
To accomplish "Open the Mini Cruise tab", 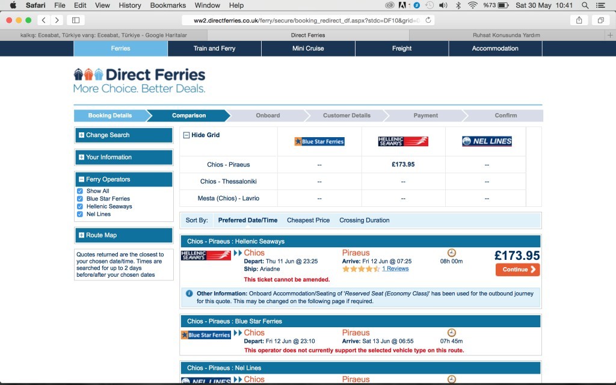I will (x=308, y=48).
